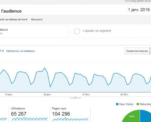This screenshot has height=122, width=151.
Task: Click the highest peak on the line chart
Action: 45,68
